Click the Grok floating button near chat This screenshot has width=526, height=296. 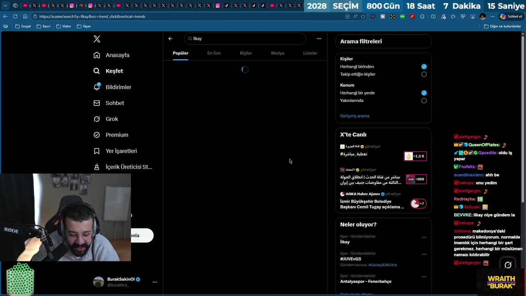(508, 265)
